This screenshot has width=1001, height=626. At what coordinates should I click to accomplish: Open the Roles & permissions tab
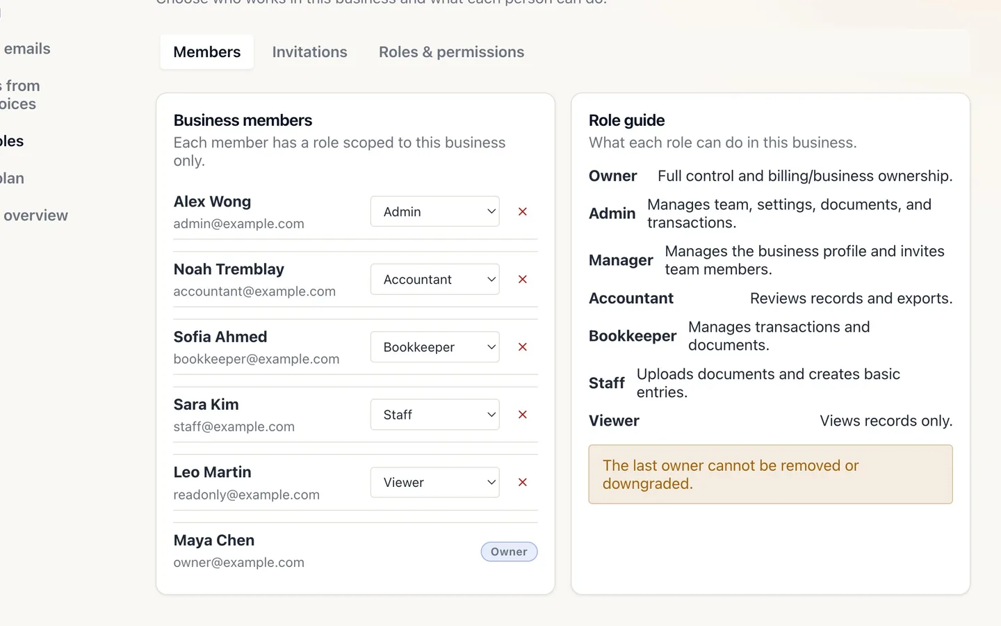tap(451, 52)
